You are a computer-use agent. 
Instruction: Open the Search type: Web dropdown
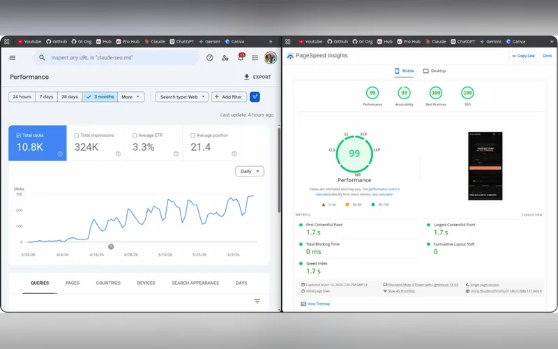[182, 97]
